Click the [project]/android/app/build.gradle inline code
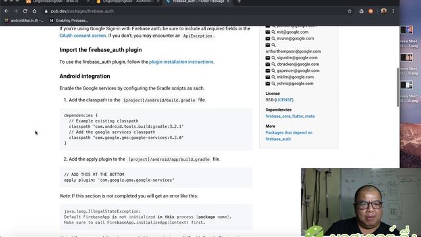This screenshot has width=421, height=237. click(169, 159)
